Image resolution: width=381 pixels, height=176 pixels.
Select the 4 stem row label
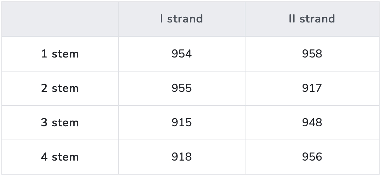point(60,157)
